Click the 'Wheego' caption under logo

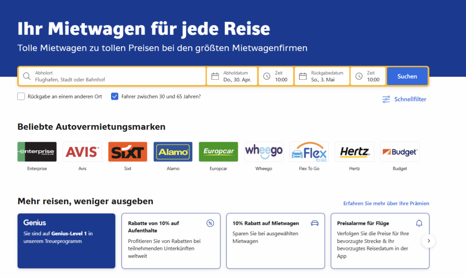pos(264,168)
